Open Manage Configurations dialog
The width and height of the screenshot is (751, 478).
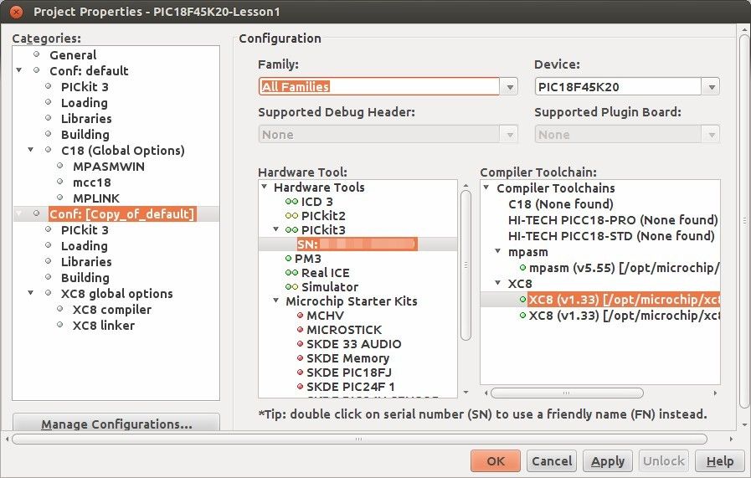click(116, 423)
